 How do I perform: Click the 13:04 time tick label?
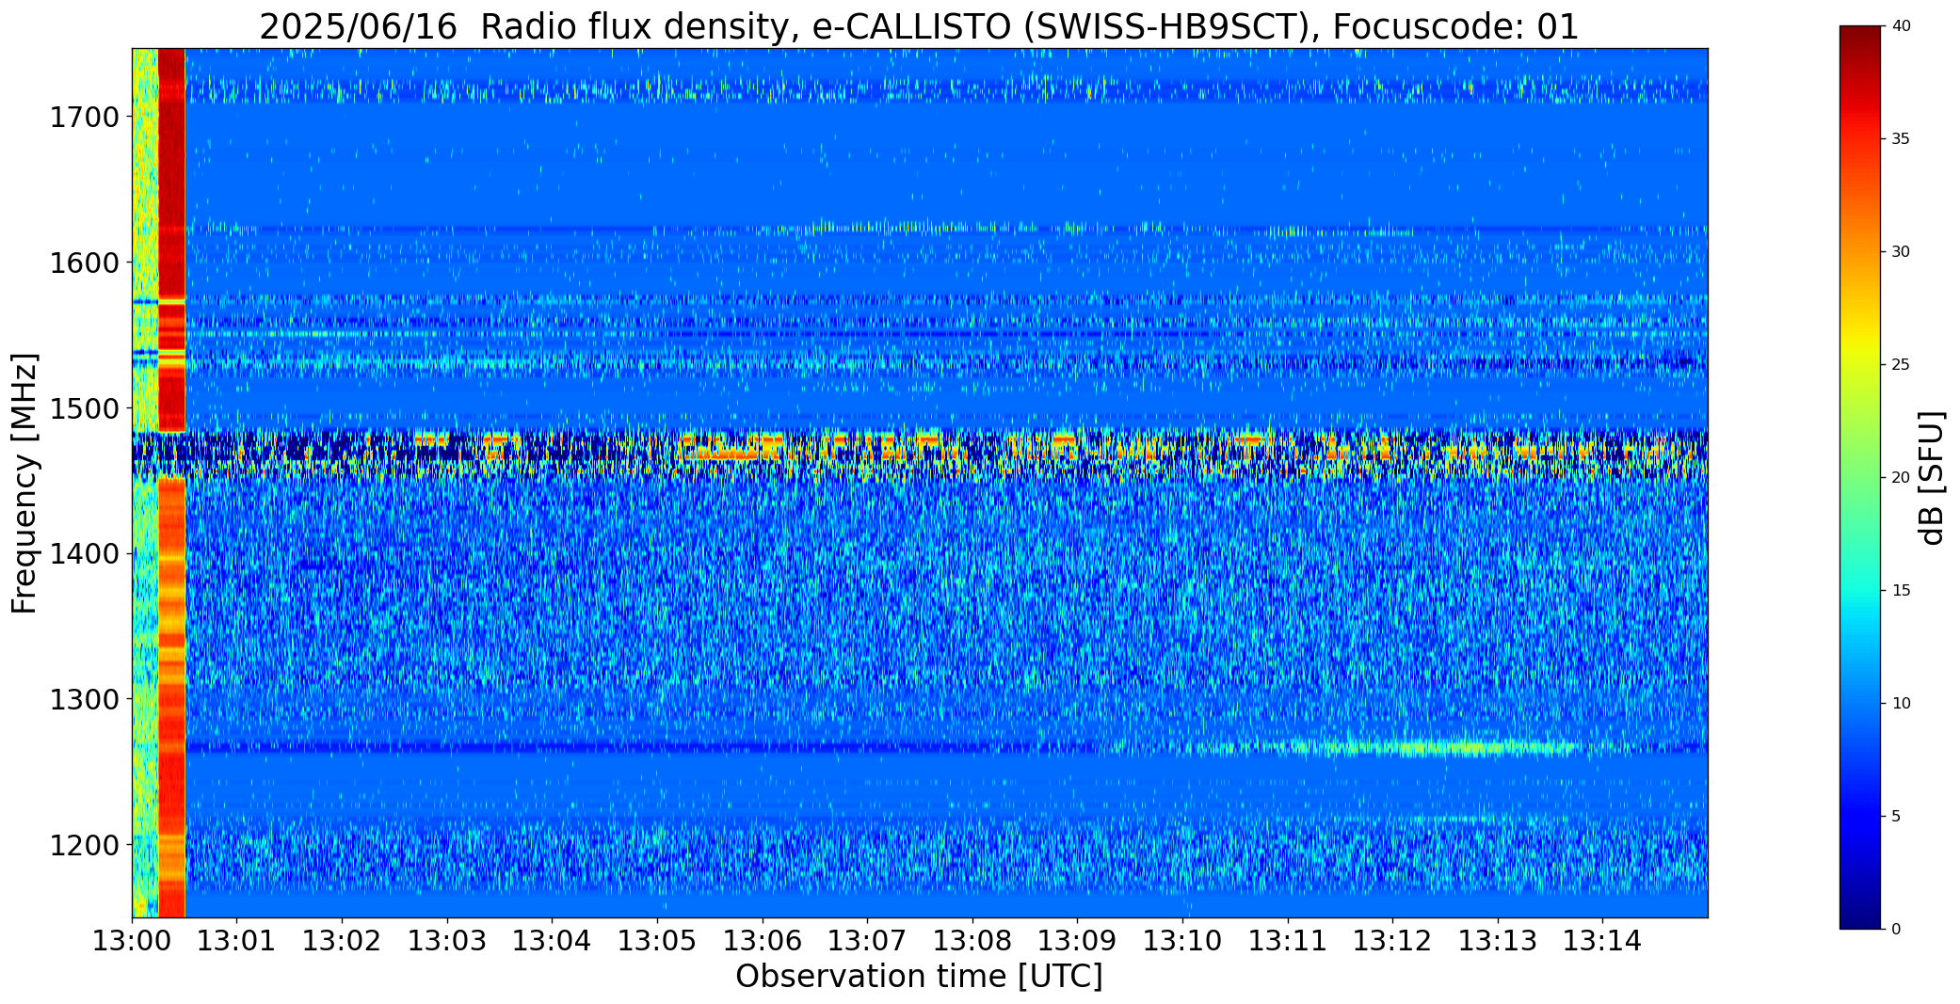click(552, 941)
